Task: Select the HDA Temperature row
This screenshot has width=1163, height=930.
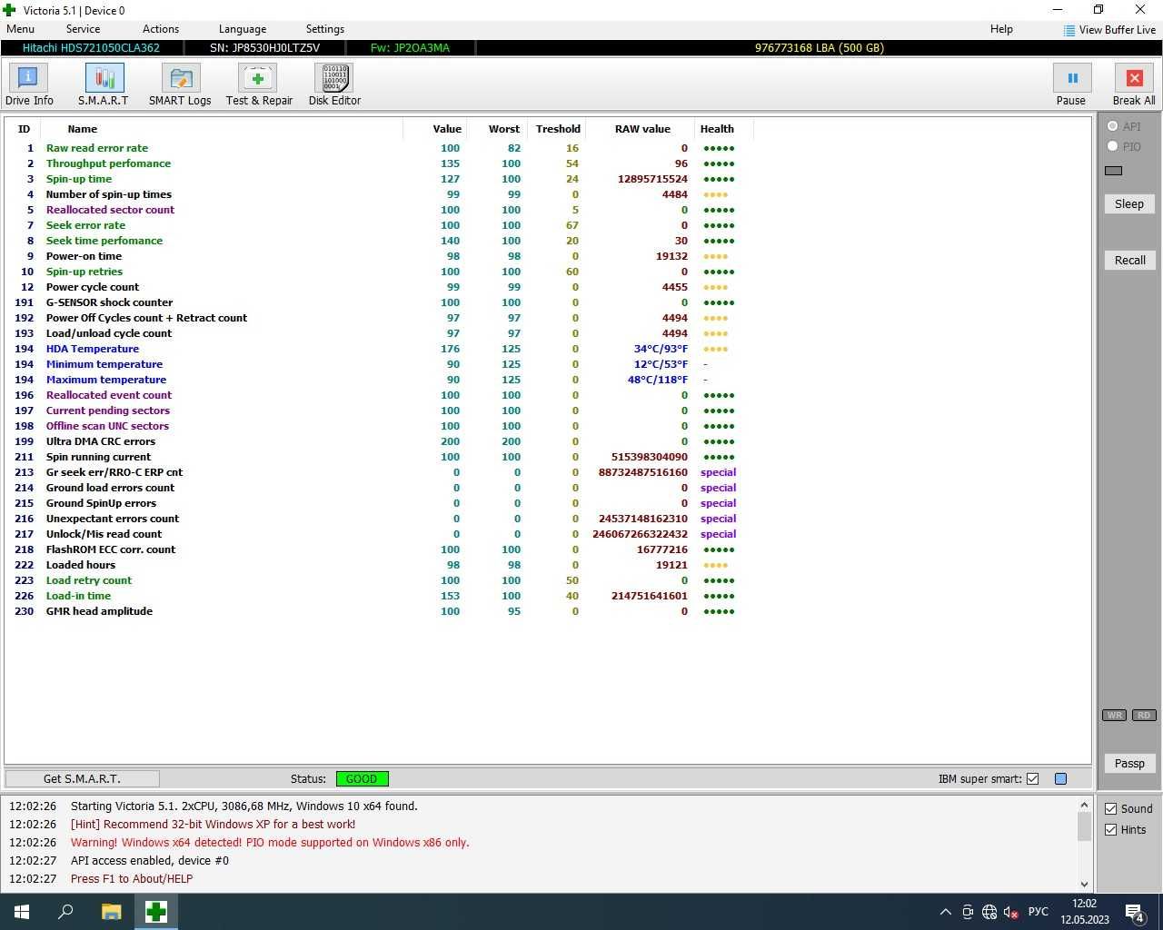Action: (379, 349)
